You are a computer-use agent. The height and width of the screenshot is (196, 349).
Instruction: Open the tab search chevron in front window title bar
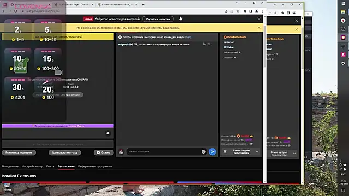237,3
